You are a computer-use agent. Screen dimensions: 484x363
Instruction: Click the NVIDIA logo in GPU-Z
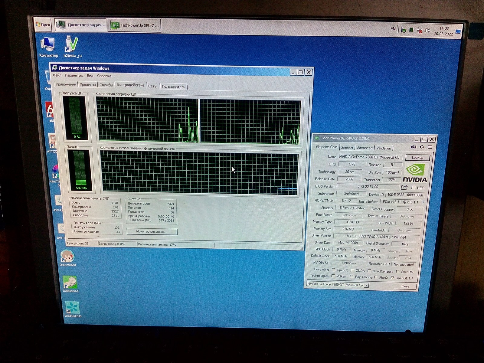point(415,173)
